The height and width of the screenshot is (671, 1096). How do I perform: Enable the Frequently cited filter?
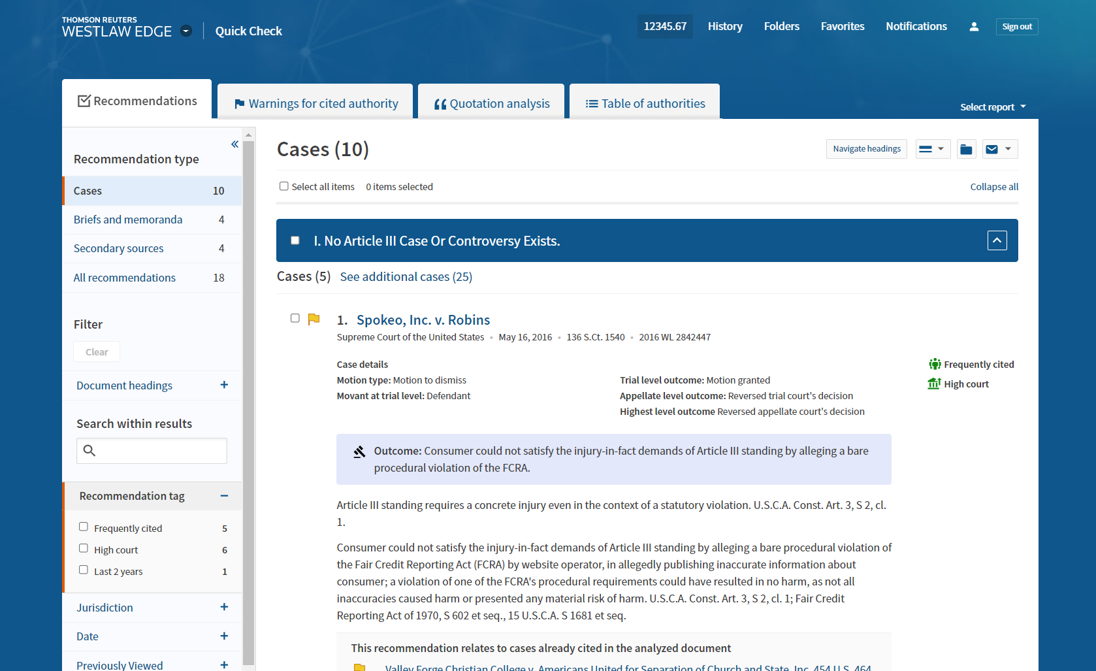click(84, 527)
